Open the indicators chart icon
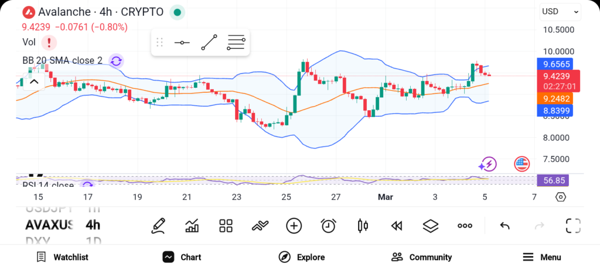The width and height of the screenshot is (600, 270). click(x=192, y=225)
